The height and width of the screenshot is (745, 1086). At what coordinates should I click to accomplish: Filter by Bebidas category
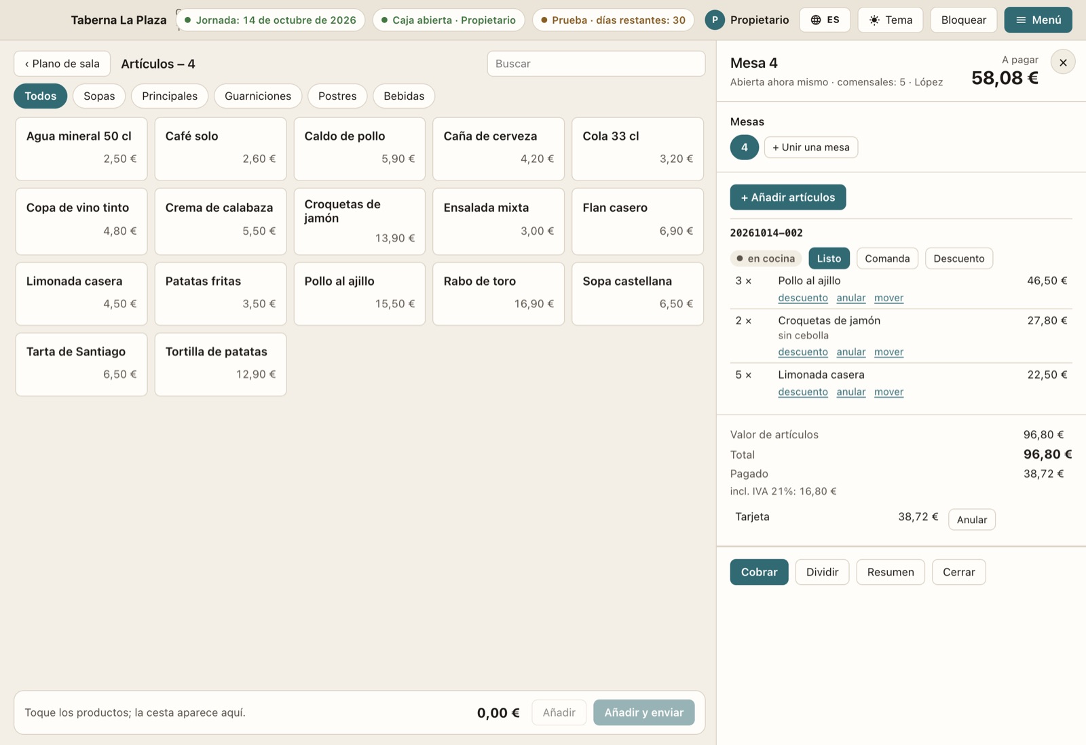point(404,96)
